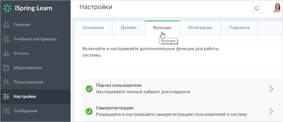
Task: Toggle the green checkmark for Саморегистрация
Action: point(89,111)
